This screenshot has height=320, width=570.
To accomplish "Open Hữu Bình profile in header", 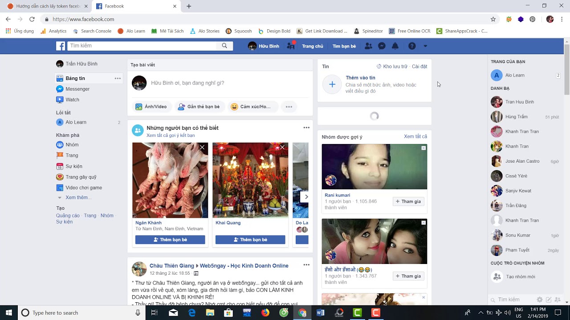I will pos(264,46).
